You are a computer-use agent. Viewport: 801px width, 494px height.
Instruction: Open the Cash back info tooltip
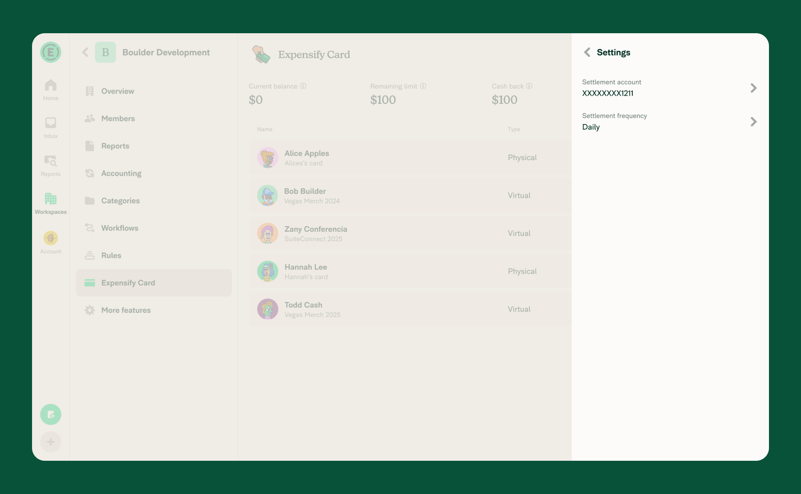(x=529, y=86)
